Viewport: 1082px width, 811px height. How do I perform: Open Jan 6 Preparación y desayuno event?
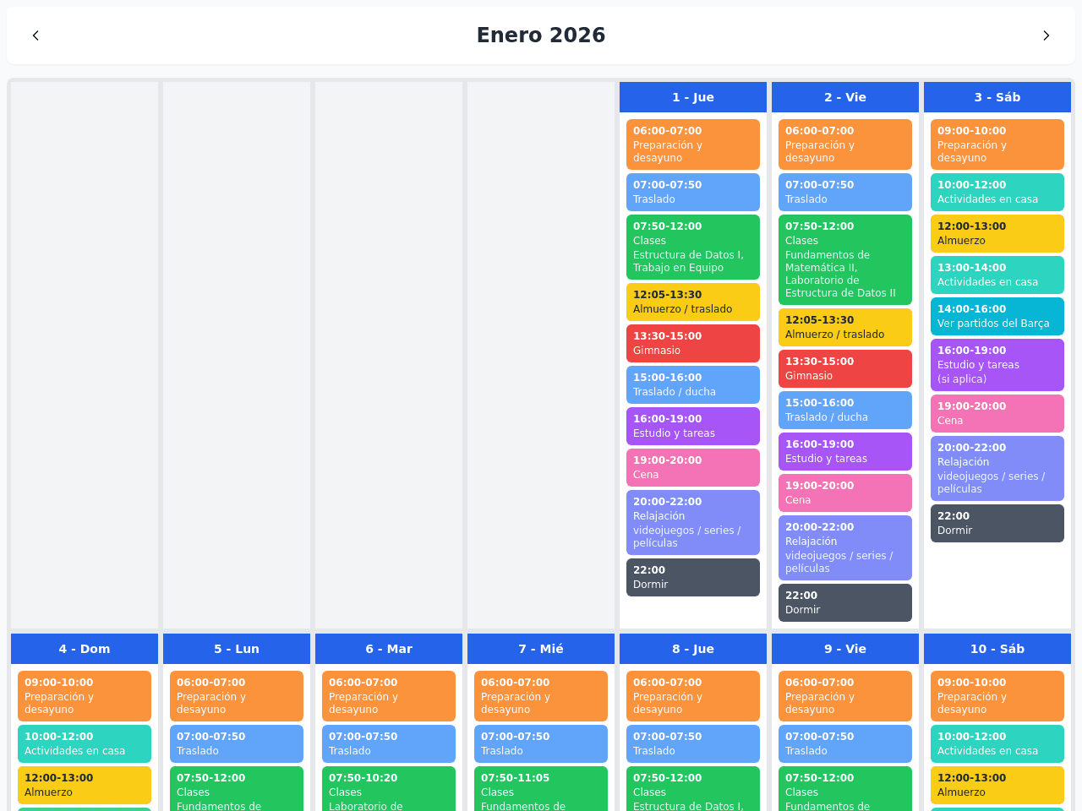[x=389, y=696]
